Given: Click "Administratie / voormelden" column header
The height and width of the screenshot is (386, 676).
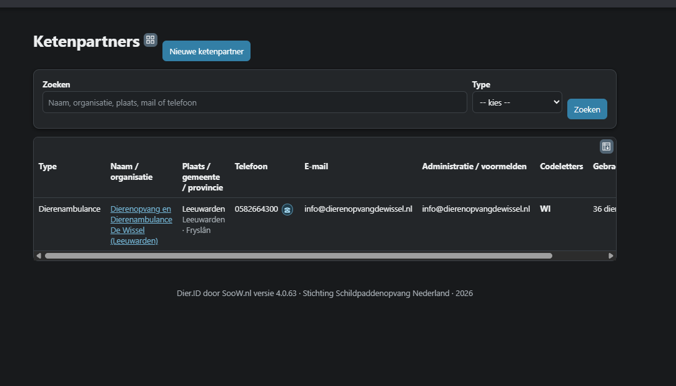Looking at the screenshot, I should click(x=474, y=166).
